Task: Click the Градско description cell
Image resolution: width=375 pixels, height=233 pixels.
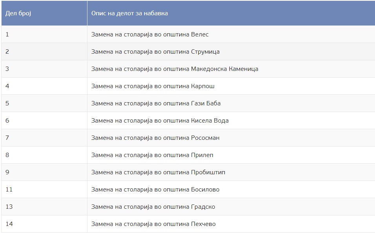Action: pos(153,207)
